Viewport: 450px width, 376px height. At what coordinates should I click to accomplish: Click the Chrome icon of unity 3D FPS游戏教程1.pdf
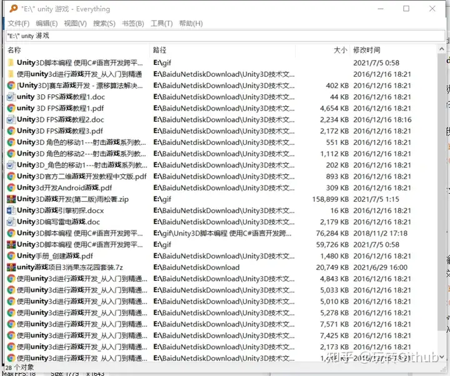[11, 108]
